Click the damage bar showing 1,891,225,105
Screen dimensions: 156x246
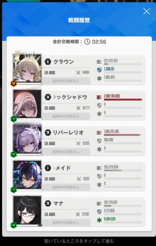[123, 135]
